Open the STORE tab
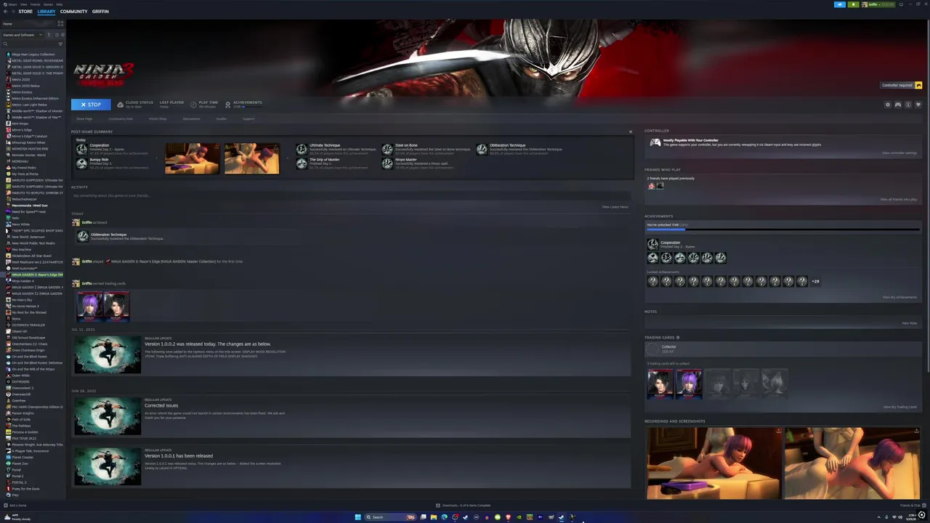This screenshot has height=523, width=930. tap(25, 12)
